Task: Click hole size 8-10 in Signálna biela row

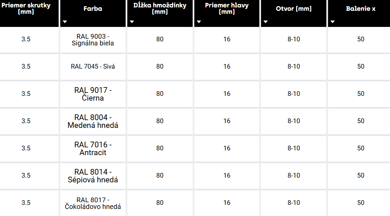Action: (x=294, y=39)
